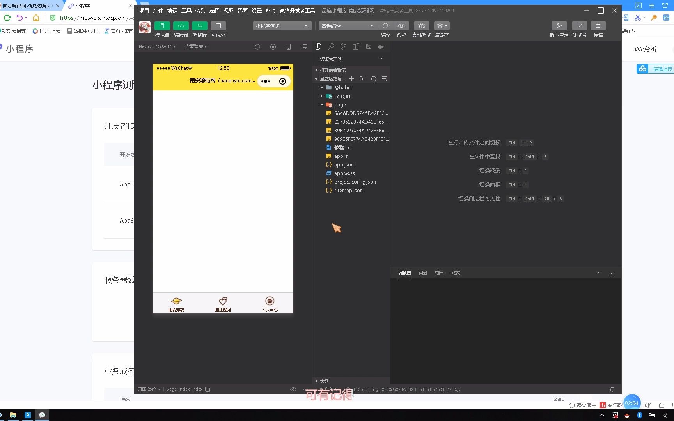Image resolution: width=674 pixels, height=421 pixels.
Task: Expand the 大纲 outline section
Action: (351, 381)
